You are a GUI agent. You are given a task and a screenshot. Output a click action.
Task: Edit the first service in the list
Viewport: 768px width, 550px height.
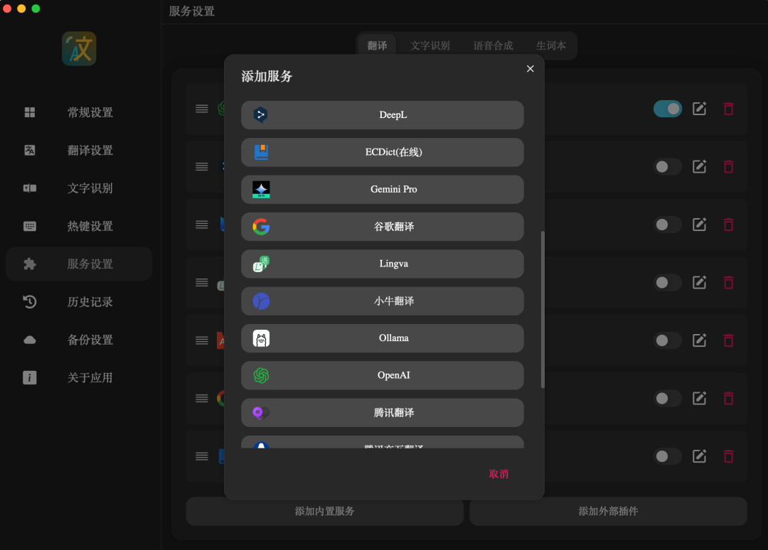(x=699, y=109)
